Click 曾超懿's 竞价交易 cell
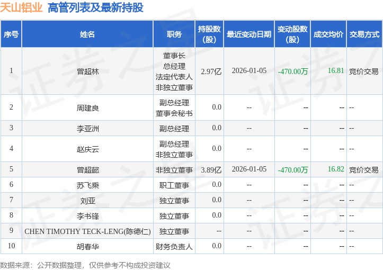This screenshot has height=270, width=383. pyautogui.click(x=364, y=169)
